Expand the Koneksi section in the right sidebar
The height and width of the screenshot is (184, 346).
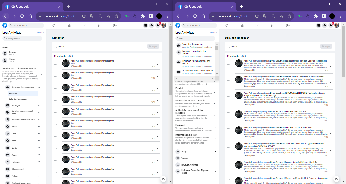click(x=215, y=92)
